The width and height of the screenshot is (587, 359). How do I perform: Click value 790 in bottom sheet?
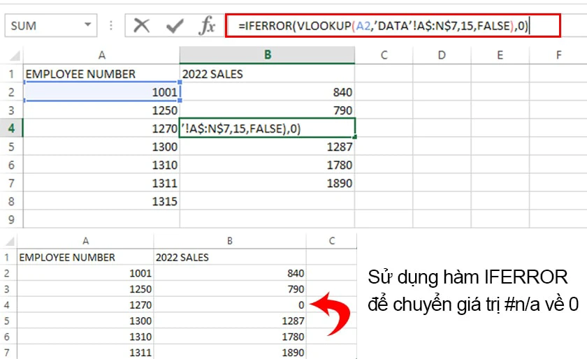(230, 289)
